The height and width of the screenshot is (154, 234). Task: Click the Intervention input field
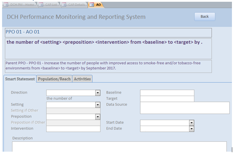click(73, 129)
